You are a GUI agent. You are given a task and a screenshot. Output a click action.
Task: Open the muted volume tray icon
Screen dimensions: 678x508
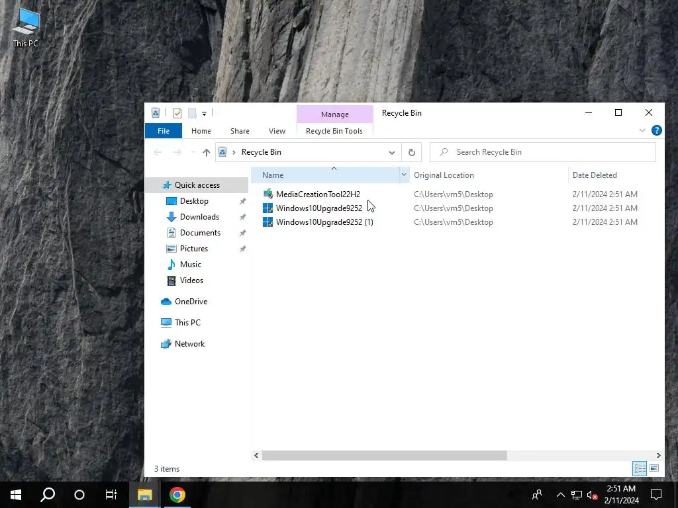[592, 495]
